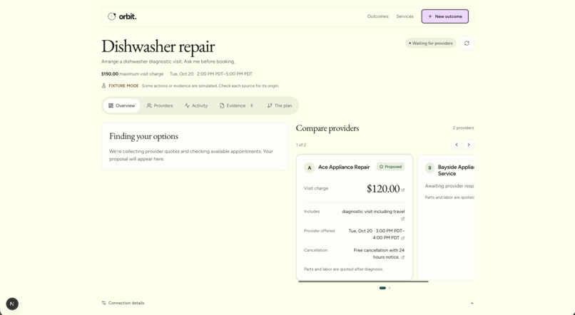Select the second carousel pagination dot
Image resolution: width=575 pixels, height=315 pixels.
(390, 288)
